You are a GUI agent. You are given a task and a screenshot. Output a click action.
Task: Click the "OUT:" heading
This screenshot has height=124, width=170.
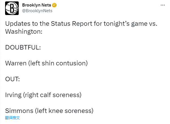tap(12, 79)
